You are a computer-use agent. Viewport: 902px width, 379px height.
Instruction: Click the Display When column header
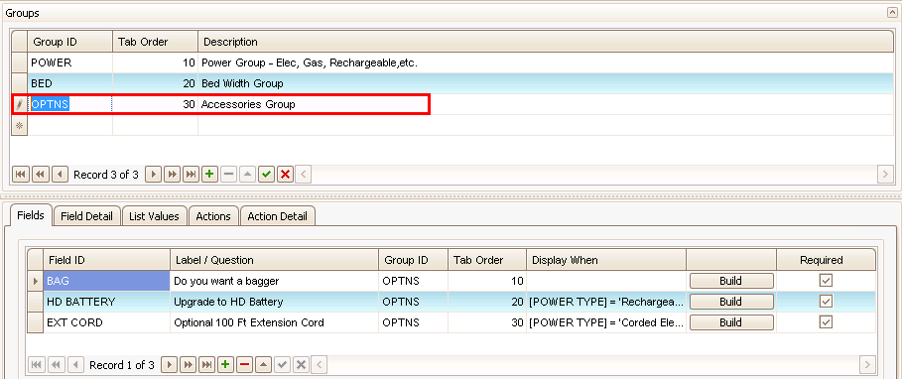click(606, 260)
